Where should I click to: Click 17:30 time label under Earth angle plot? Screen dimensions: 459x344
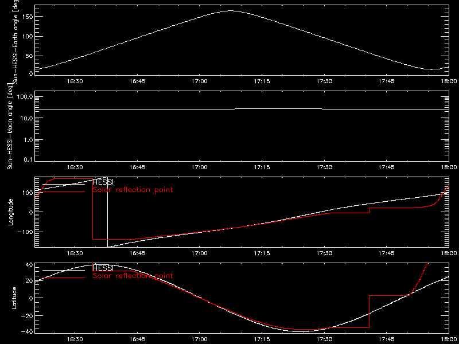(x=324, y=81)
